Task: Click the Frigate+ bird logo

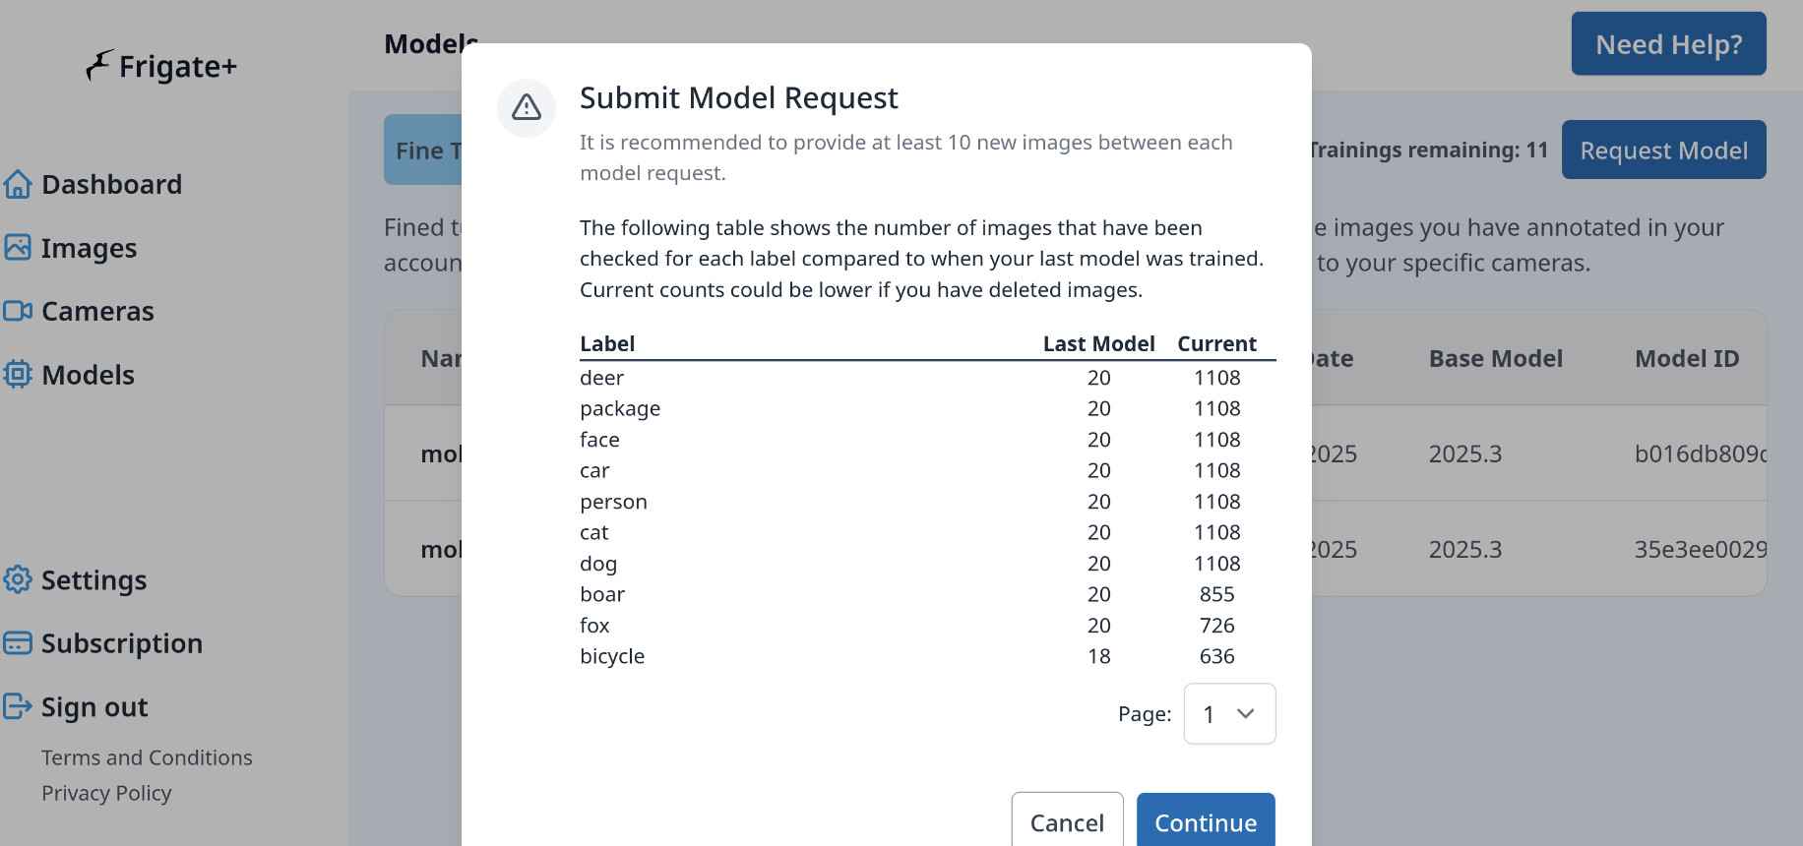Action: [99, 66]
